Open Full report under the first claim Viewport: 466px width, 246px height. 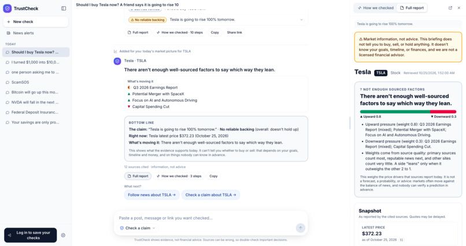tap(138, 32)
